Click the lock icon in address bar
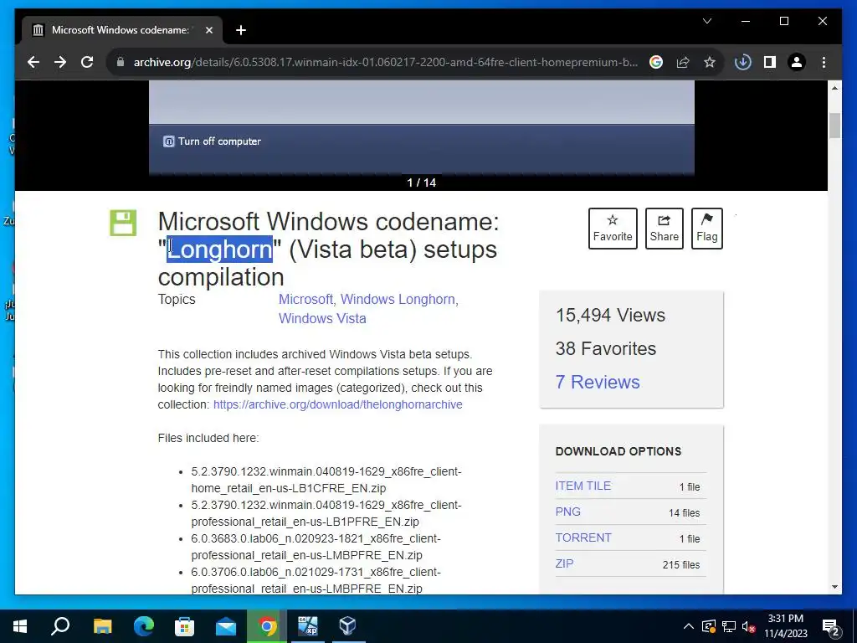The image size is (857, 643). coord(121,62)
